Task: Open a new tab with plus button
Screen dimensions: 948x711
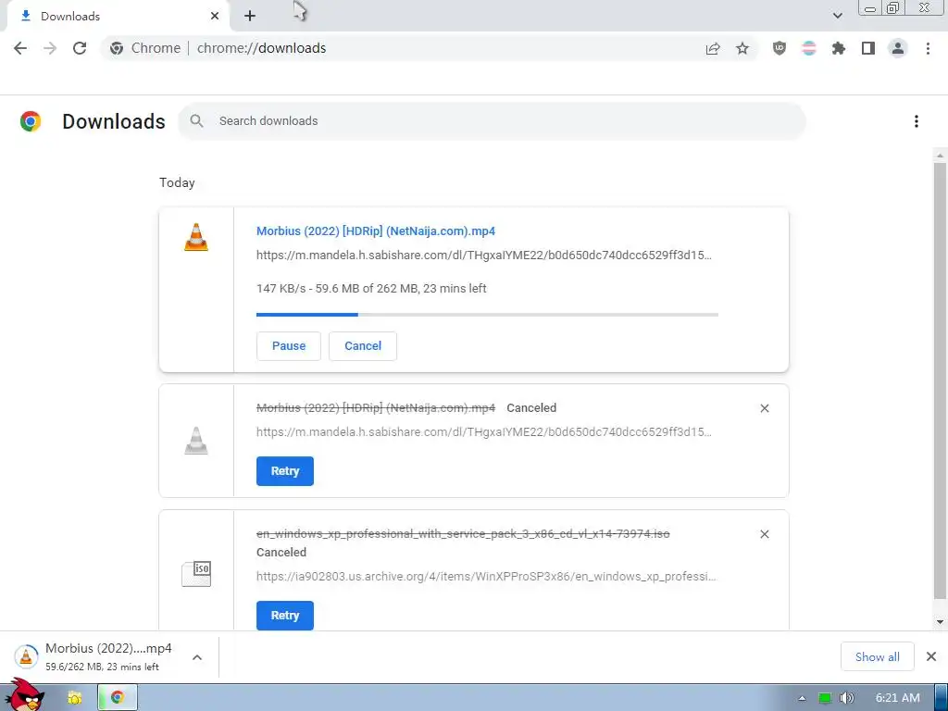Action: (250, 17)
